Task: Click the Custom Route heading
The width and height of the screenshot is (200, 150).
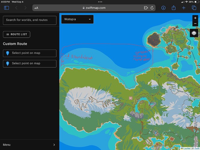Action: pyautogui.click(x=15, y=44)
